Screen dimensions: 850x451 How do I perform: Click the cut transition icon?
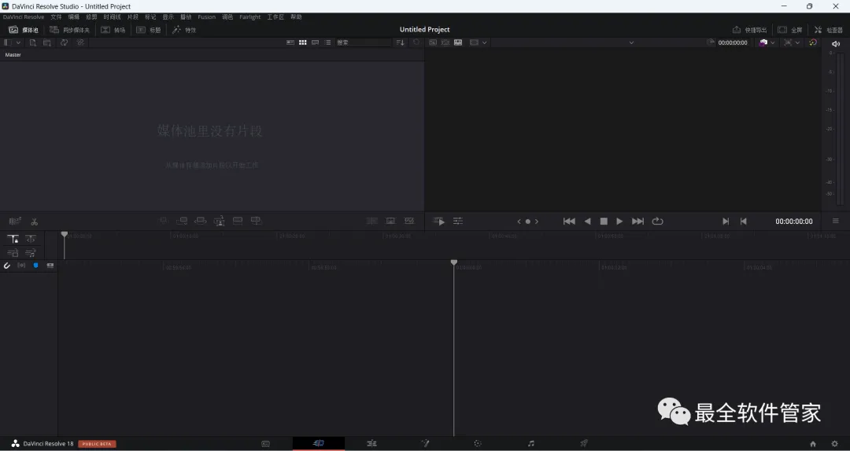tap(371, 221)
